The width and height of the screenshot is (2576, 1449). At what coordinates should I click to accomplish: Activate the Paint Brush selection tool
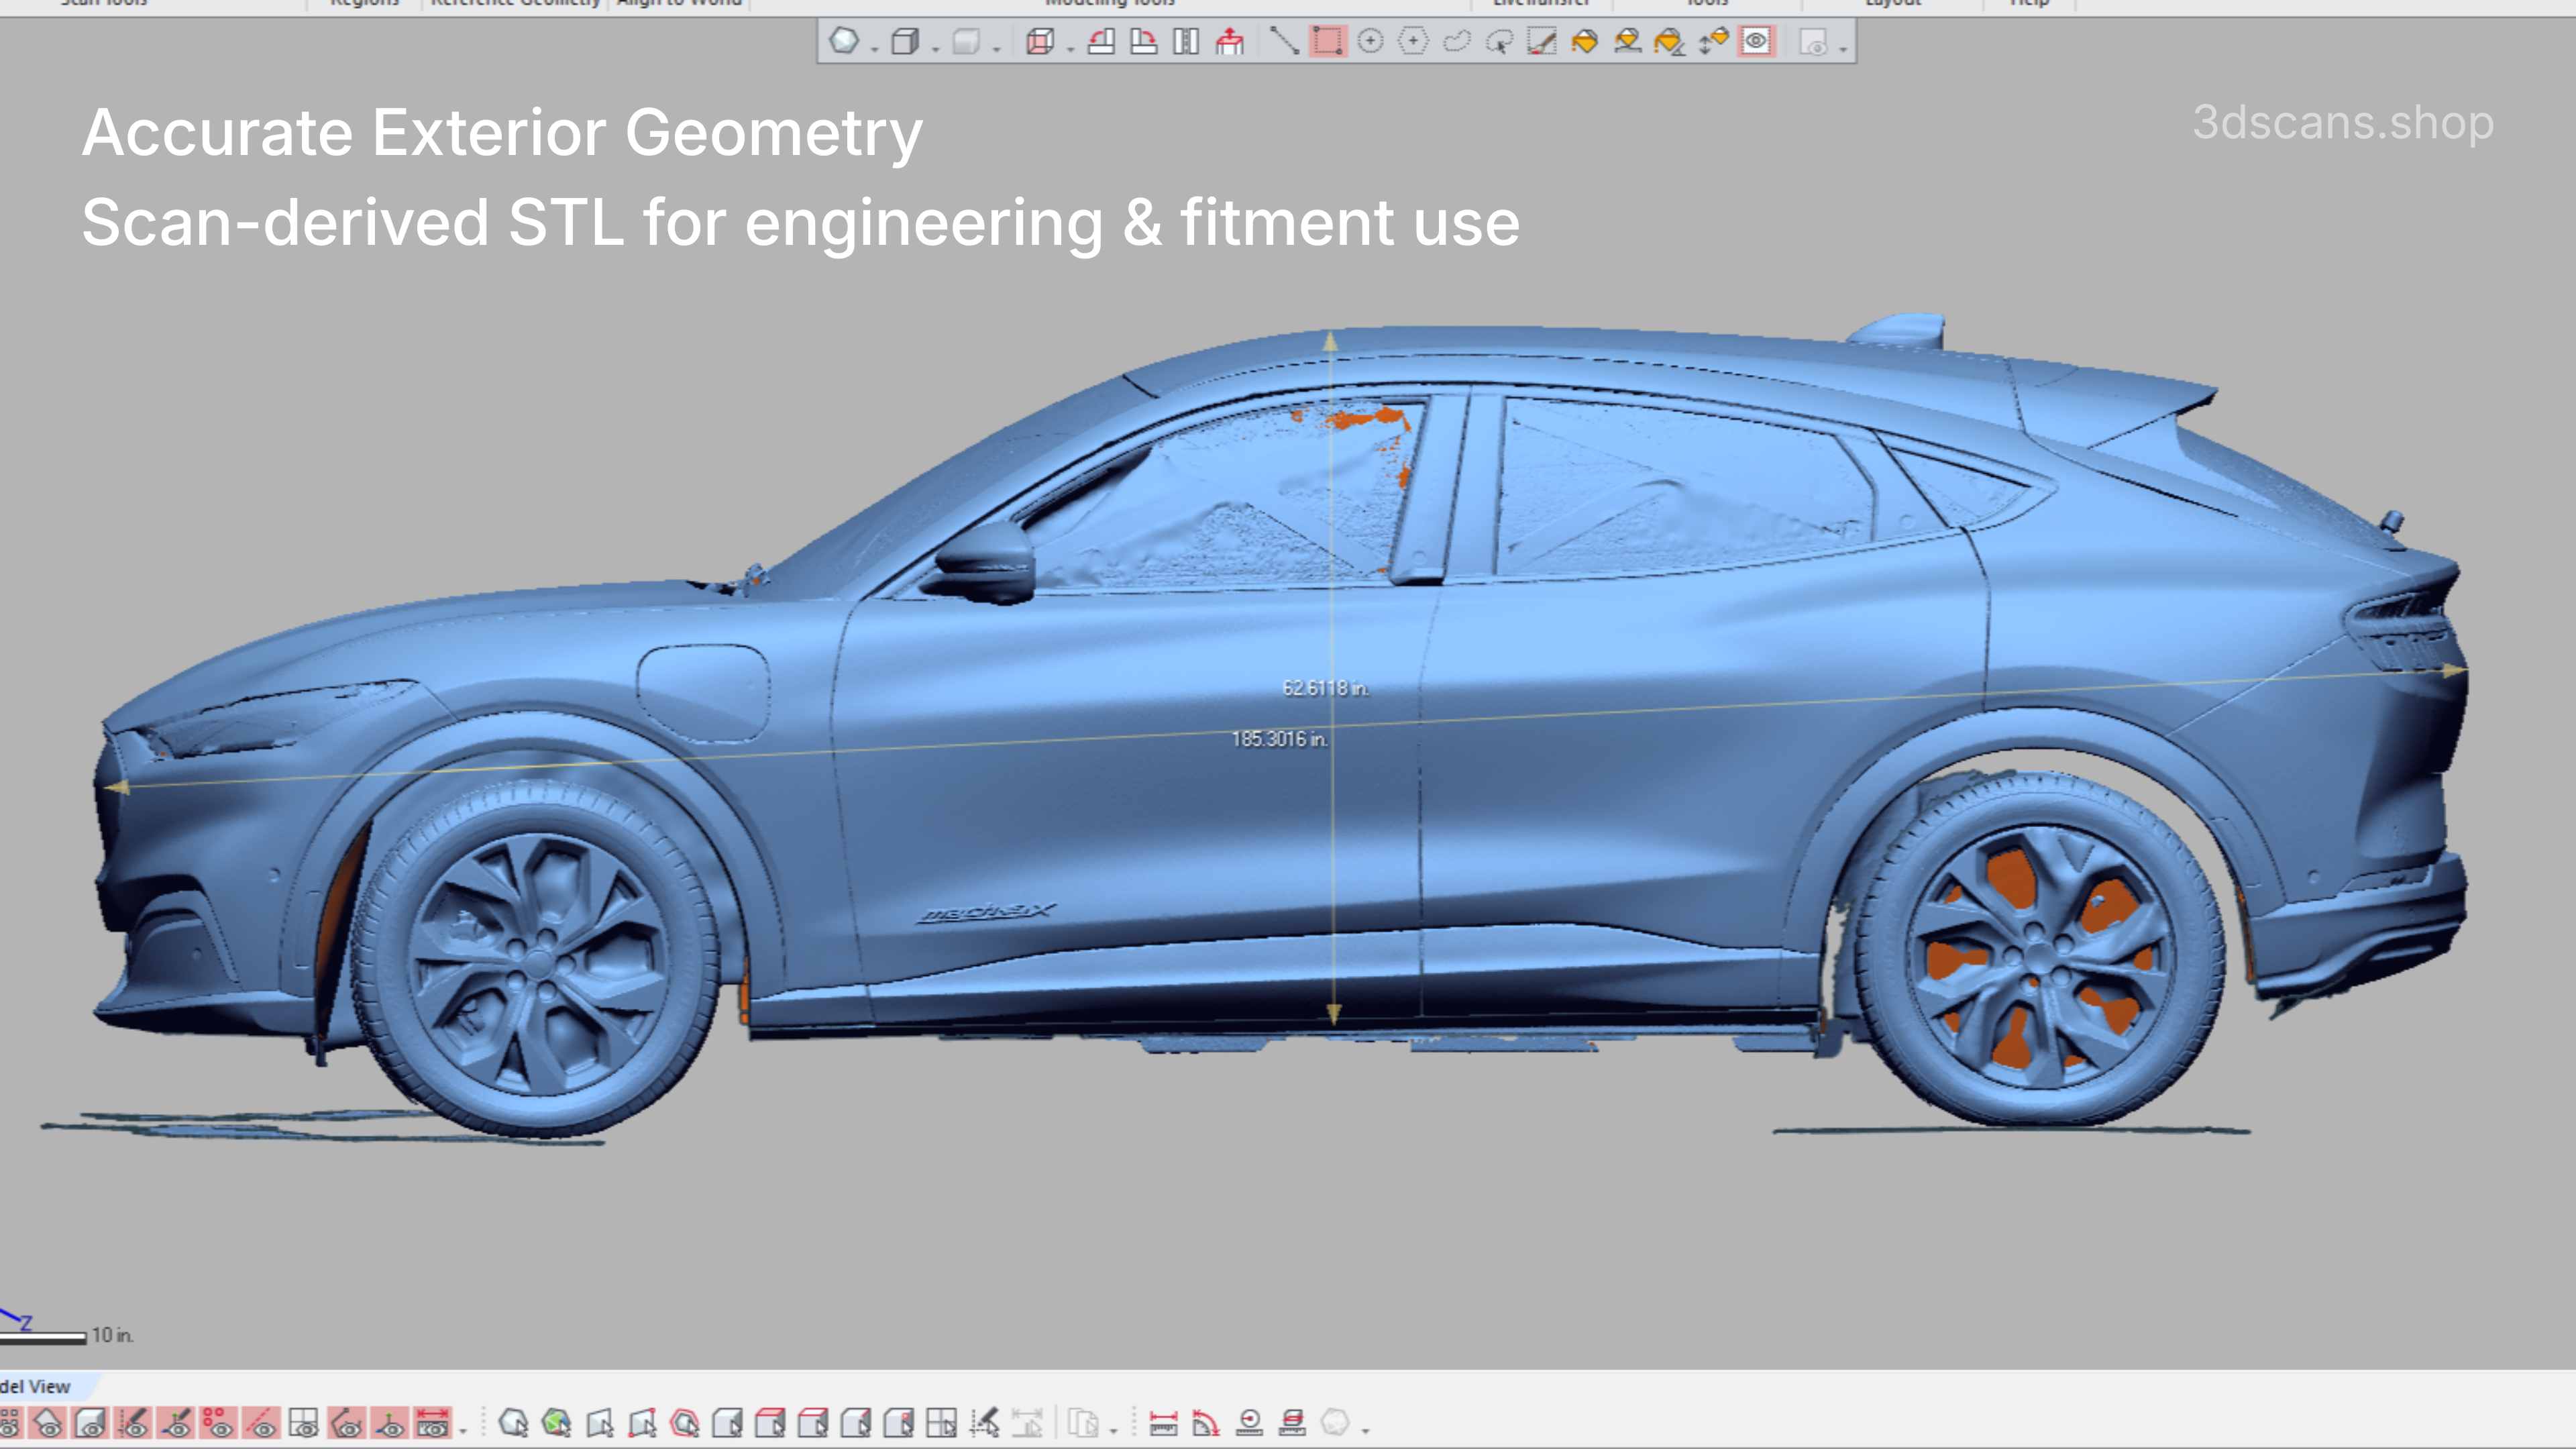point(1541,42)
